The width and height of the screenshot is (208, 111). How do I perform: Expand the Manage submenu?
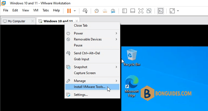click(92, 81)
